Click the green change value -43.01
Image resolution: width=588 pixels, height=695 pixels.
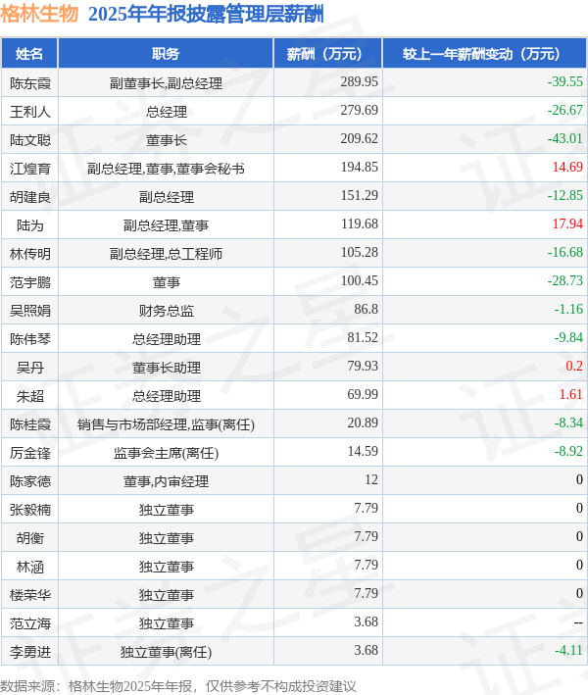tap(564, 139)
